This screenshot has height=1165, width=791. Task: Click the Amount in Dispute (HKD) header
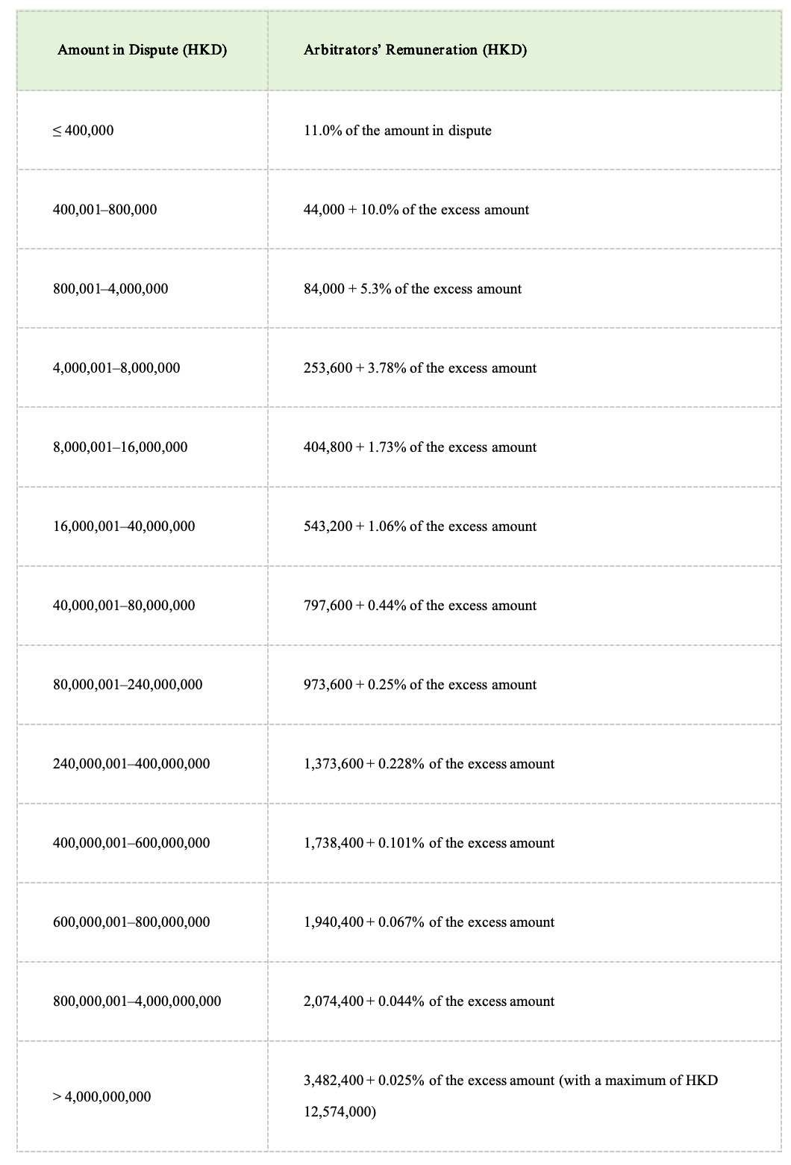tap(142, 51)
